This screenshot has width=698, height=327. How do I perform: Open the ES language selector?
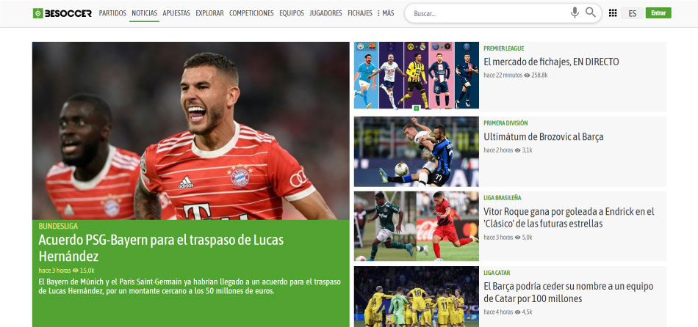pos(632,13)
